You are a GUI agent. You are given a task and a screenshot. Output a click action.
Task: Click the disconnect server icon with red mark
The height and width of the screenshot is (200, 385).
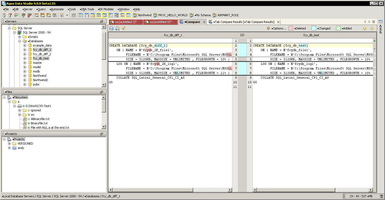[29, 15]
